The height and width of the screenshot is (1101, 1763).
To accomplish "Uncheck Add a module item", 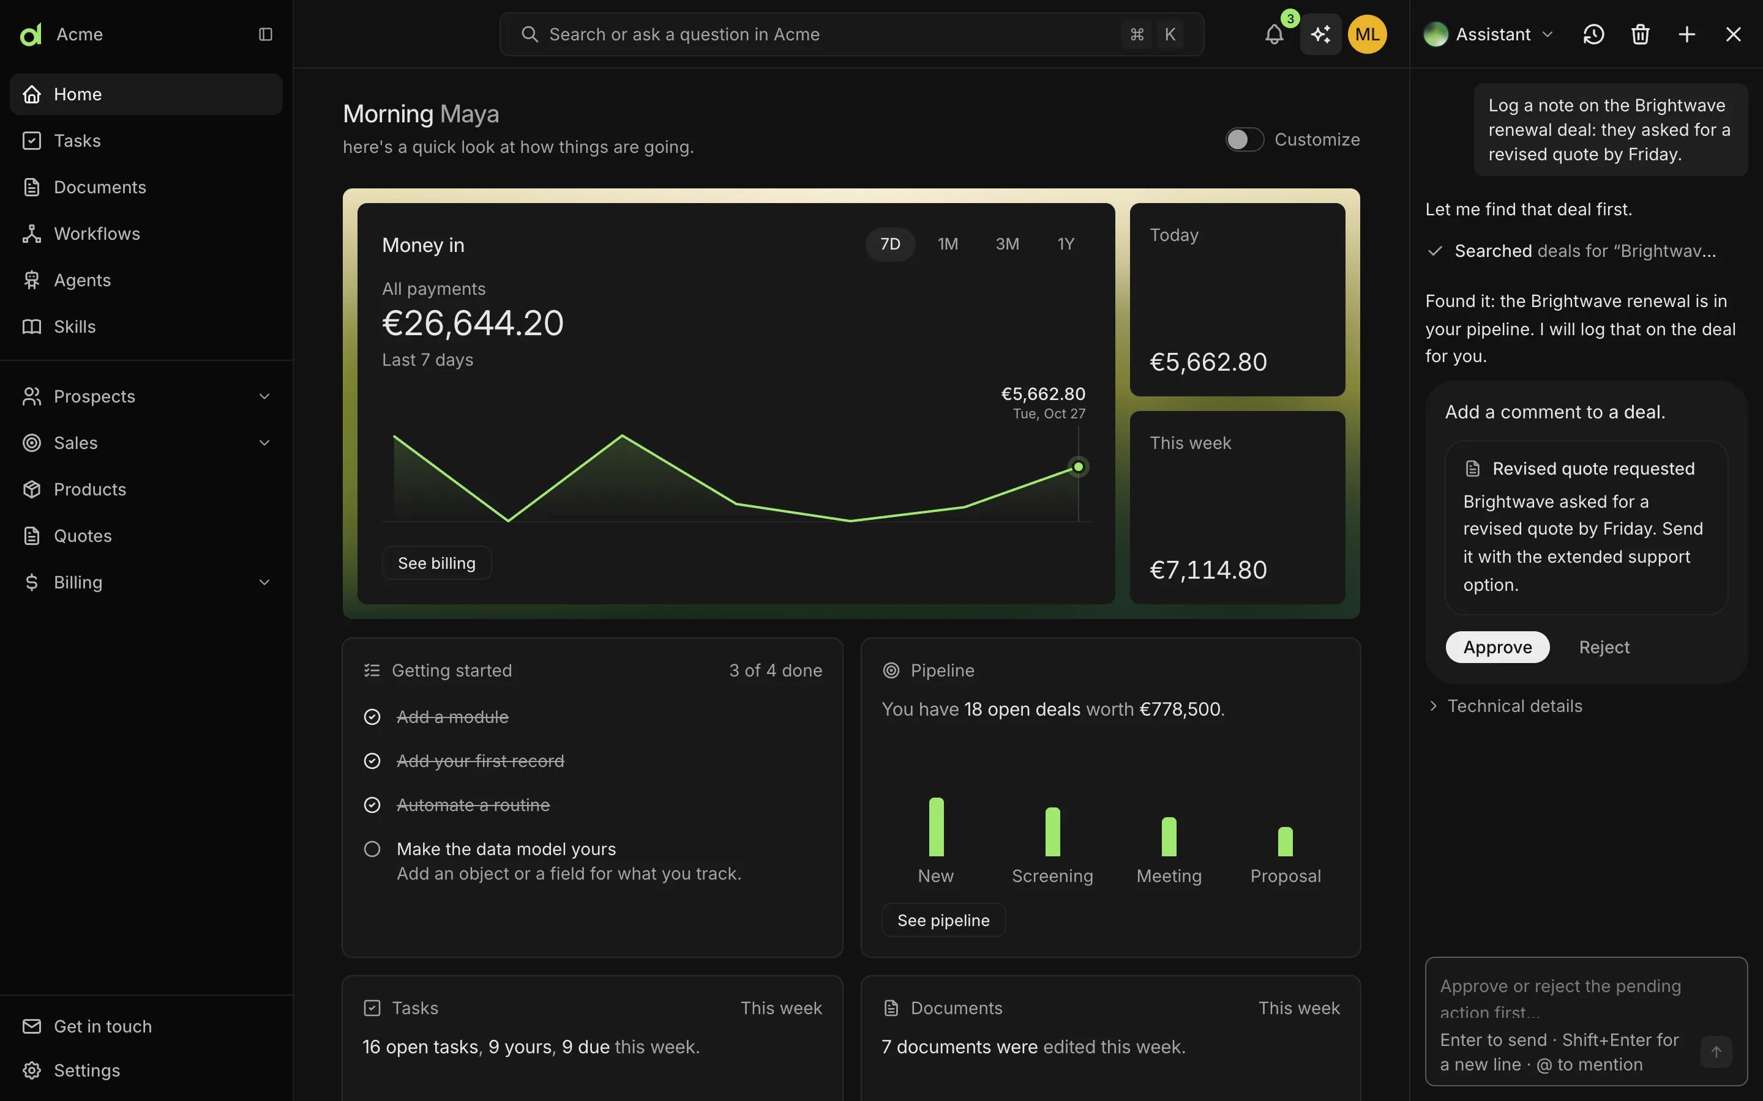I will (372, 717).
